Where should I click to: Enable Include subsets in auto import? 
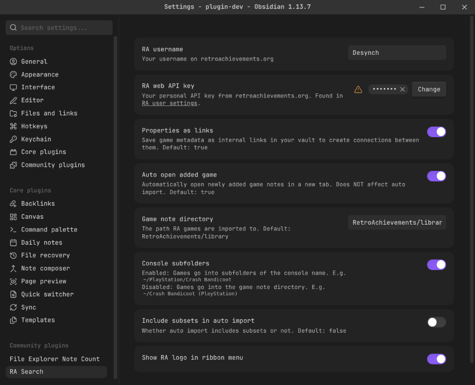(436, 322)
